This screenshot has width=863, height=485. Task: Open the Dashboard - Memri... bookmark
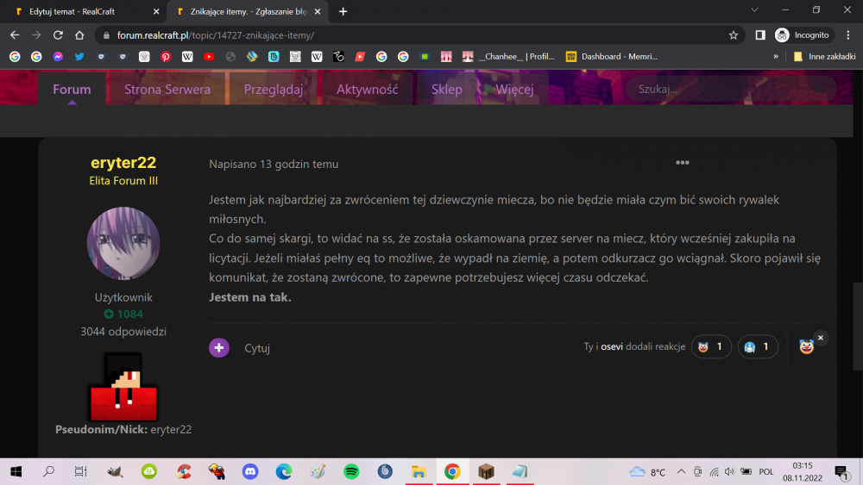click(x=612, y=57)
